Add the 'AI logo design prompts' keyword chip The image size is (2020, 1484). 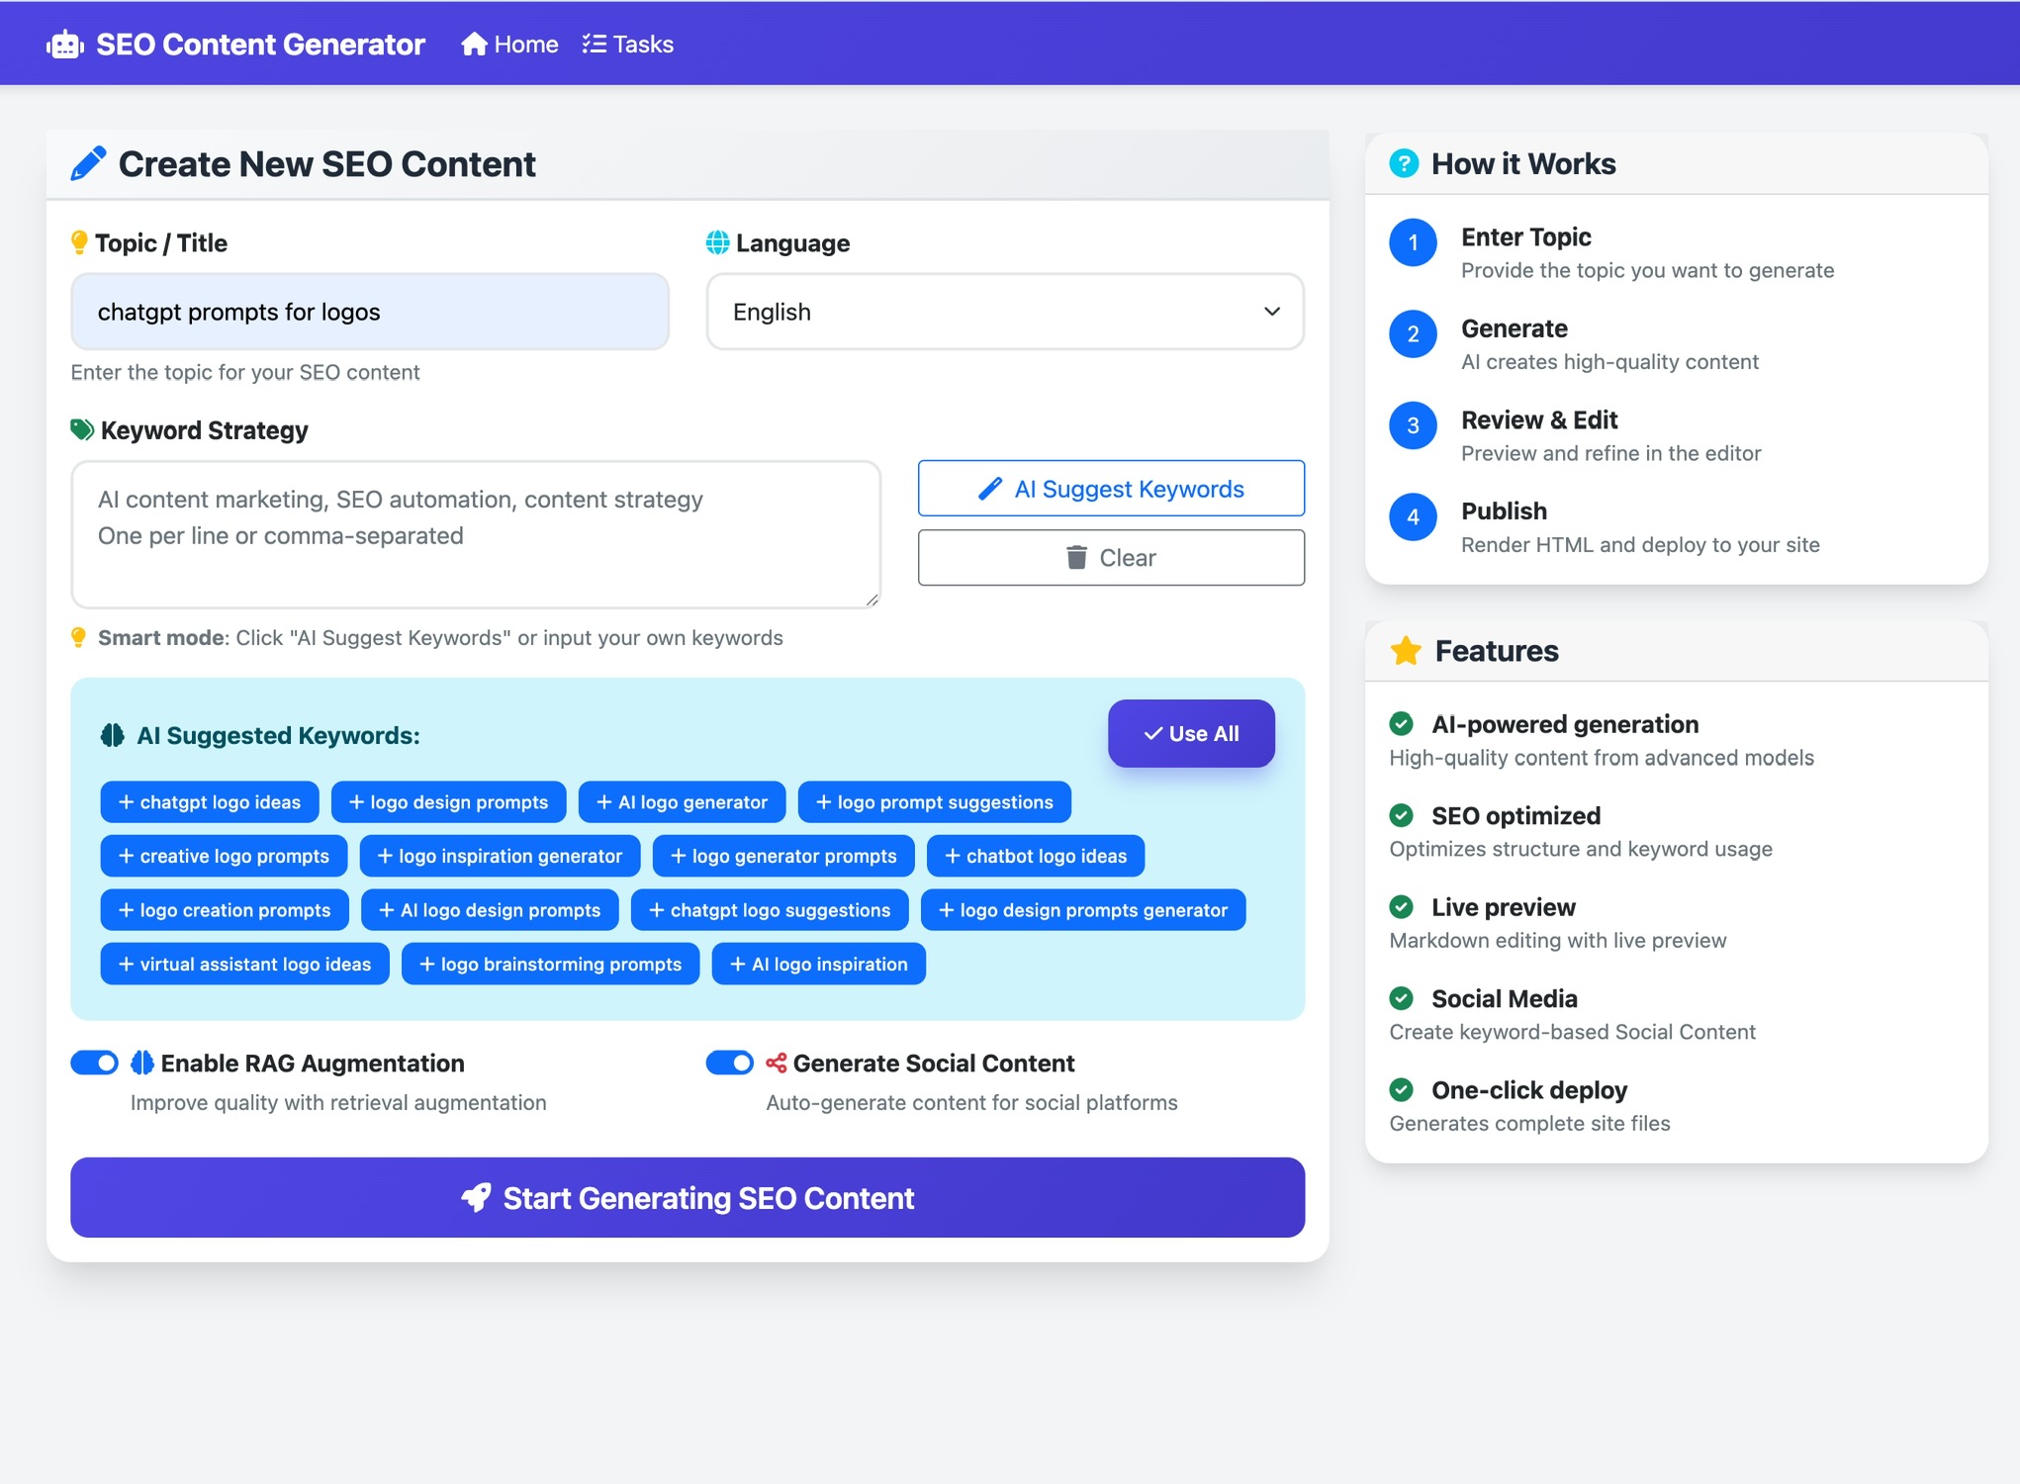[490, 909]
